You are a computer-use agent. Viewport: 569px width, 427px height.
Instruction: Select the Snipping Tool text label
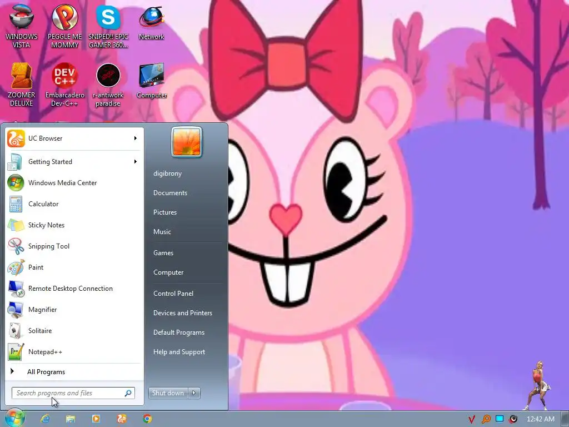pos(49,246)
